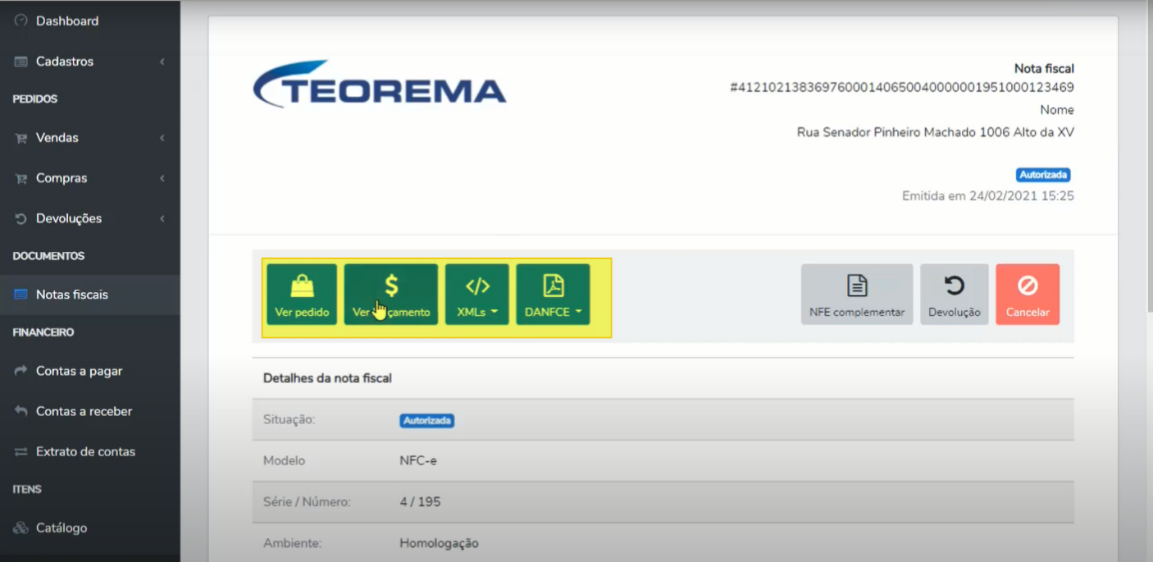Click the 'Modelo' label

(x=284, y=460)
